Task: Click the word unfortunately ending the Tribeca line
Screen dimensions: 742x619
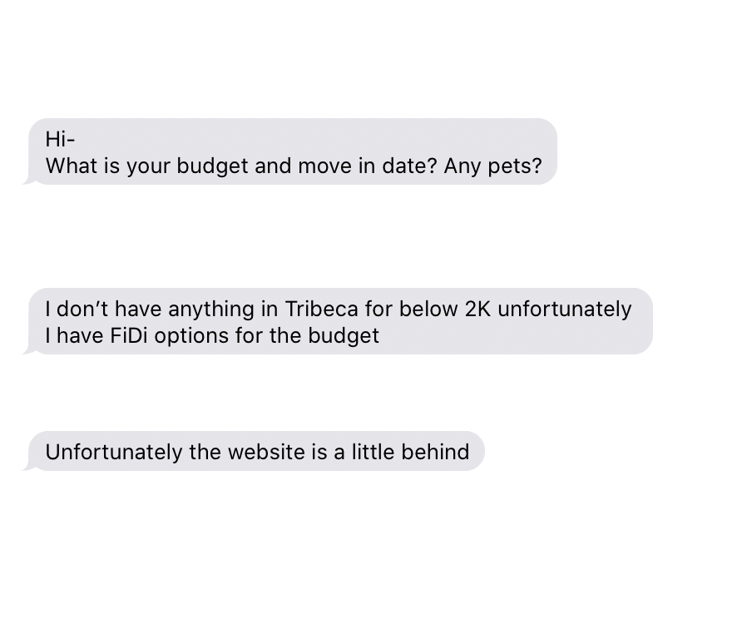Action: coord(565,309)
